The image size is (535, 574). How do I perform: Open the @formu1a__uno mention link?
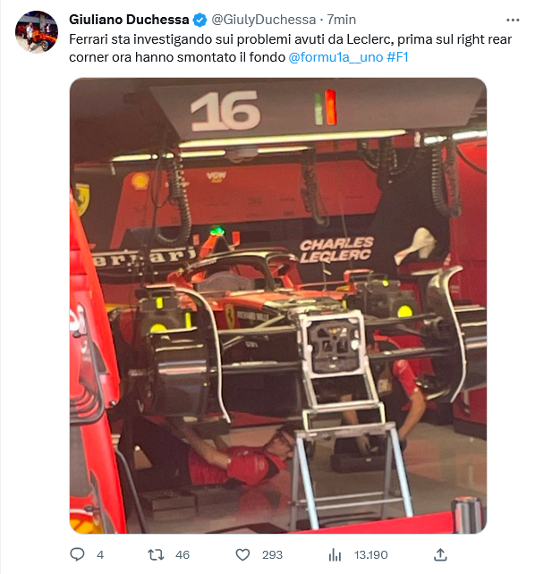click(335, 57)
